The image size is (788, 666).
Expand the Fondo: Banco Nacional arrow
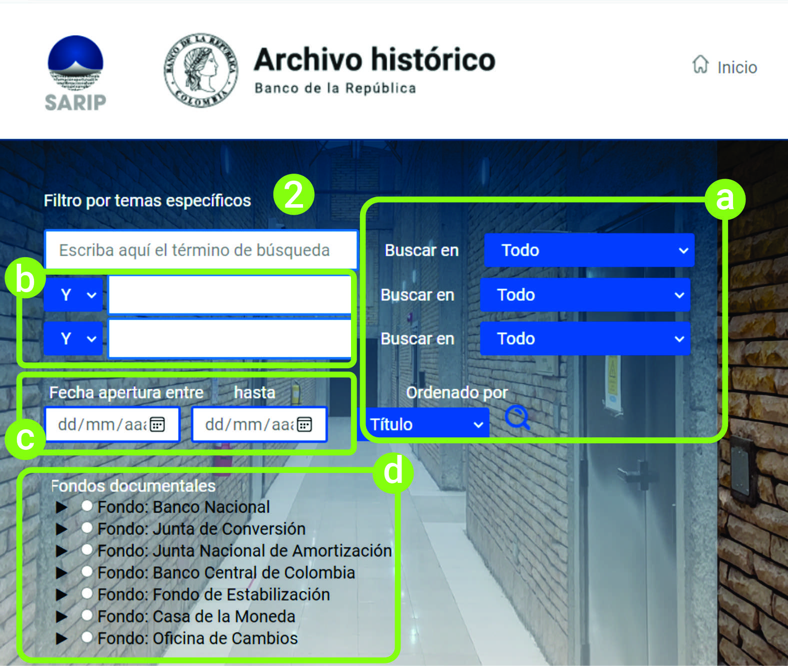coord(61,507)
